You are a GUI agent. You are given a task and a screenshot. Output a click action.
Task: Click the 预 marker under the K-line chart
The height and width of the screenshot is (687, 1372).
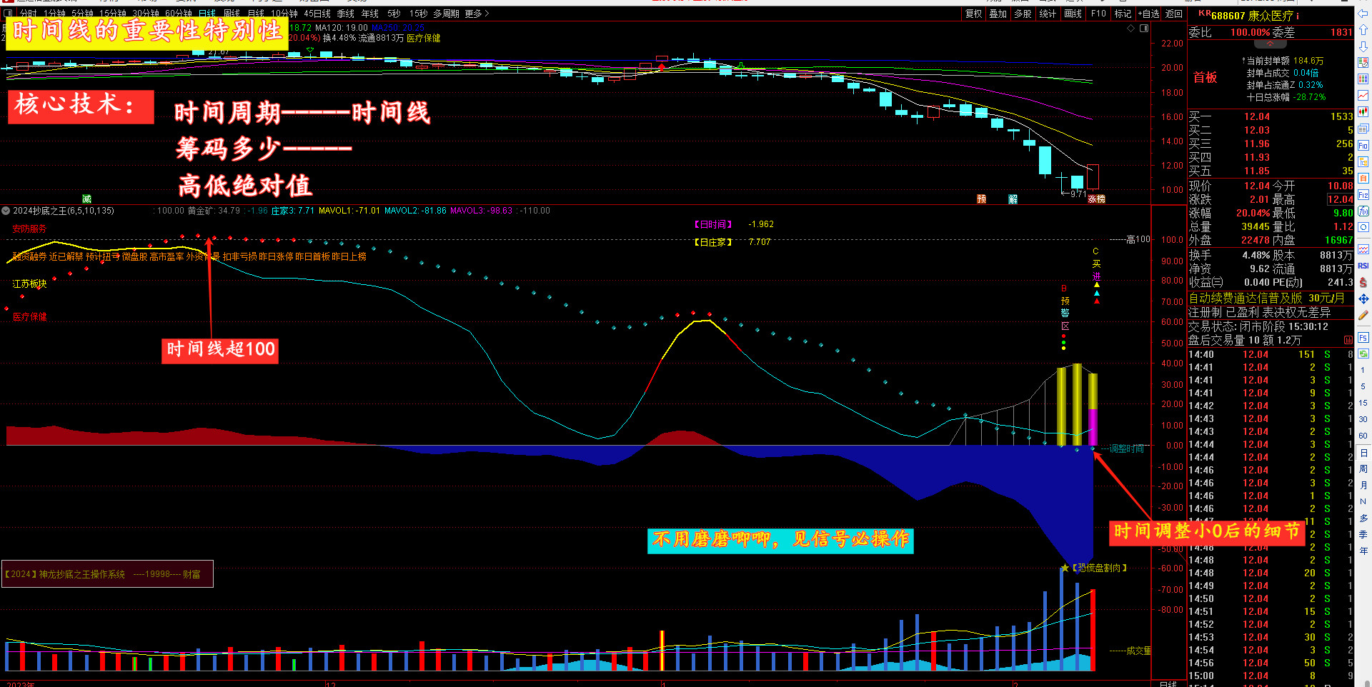click(x=982, y=199)
